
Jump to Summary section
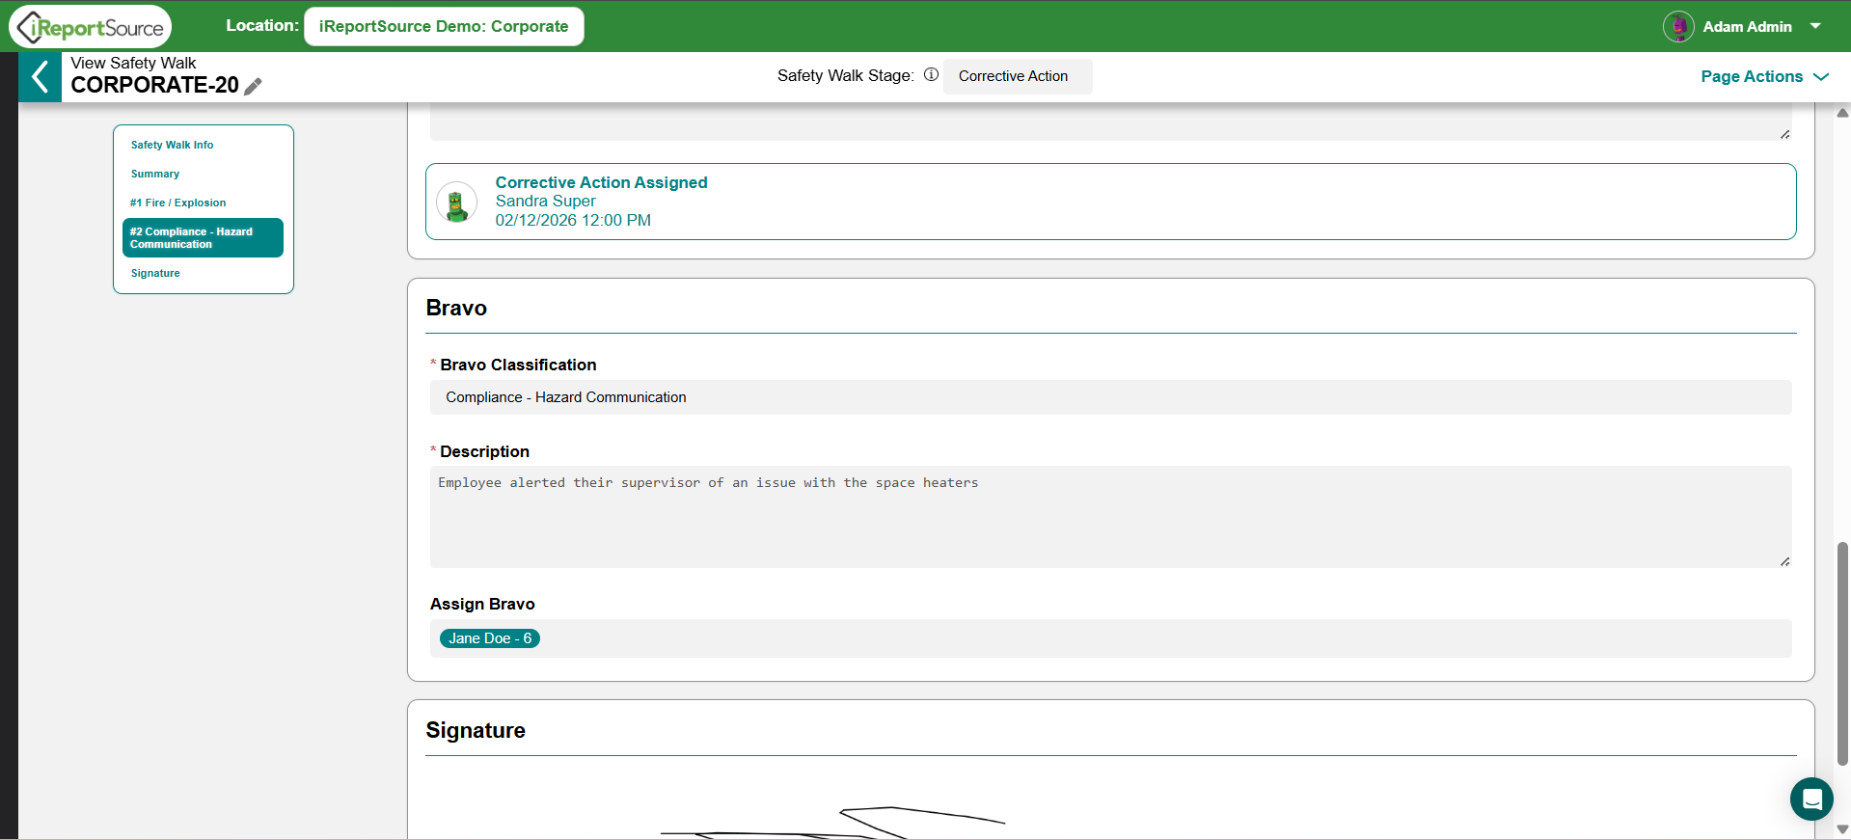(x=155, y=174)
